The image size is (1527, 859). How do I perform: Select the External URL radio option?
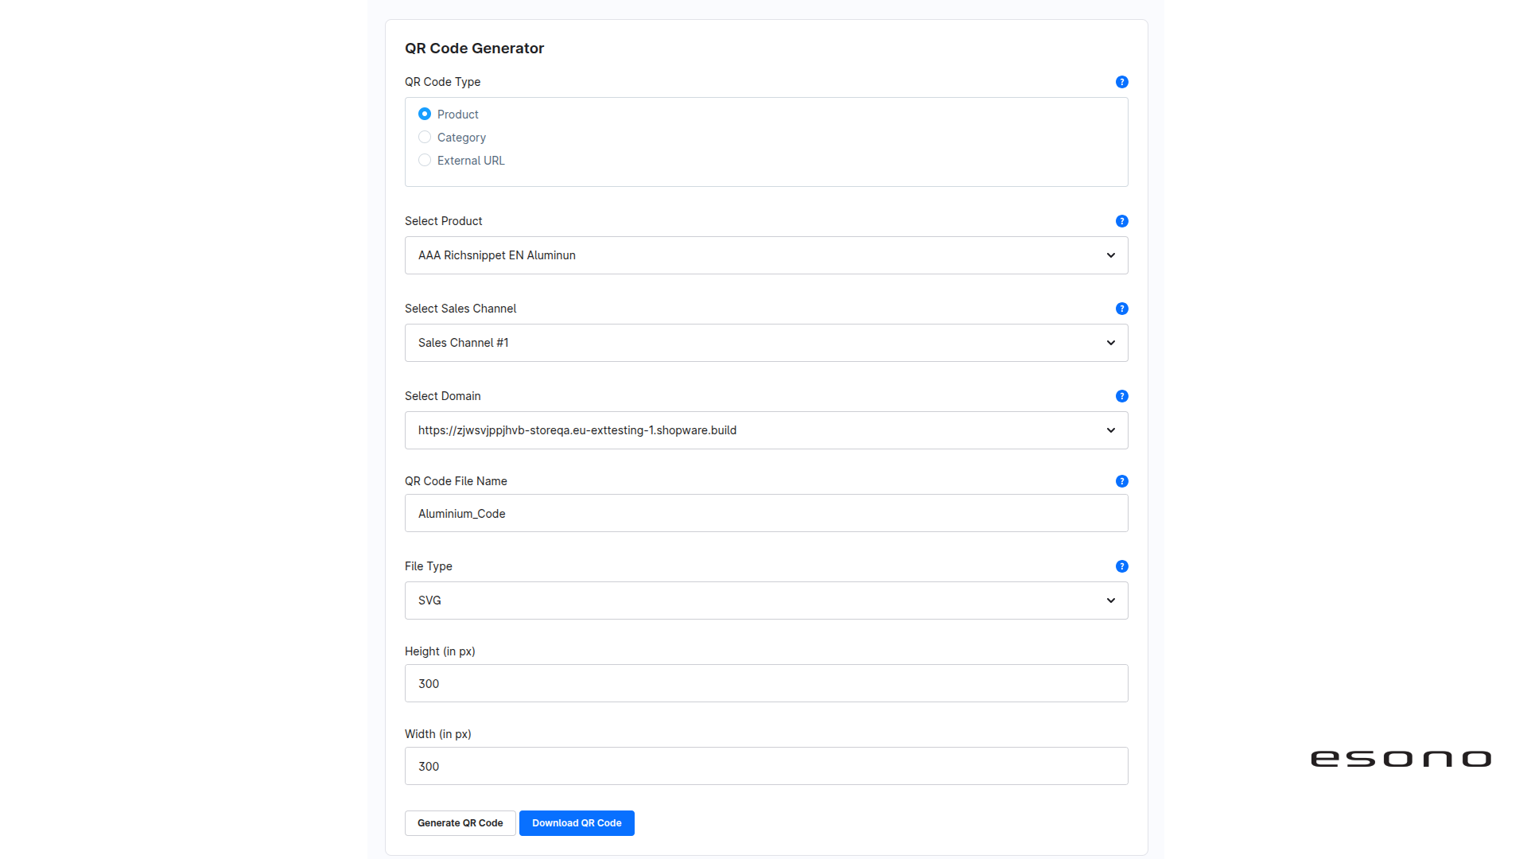[425, 160]
